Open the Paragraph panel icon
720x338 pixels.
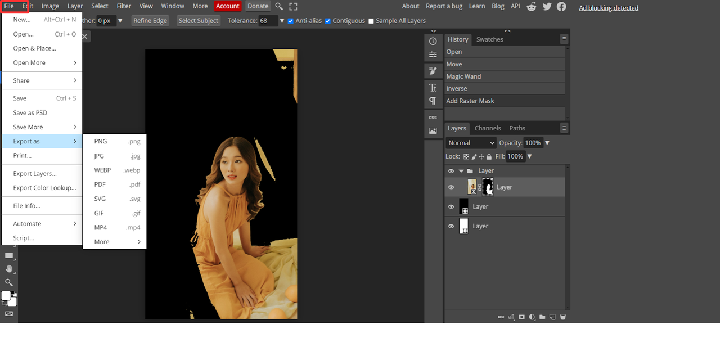click(x=433, y=101)
